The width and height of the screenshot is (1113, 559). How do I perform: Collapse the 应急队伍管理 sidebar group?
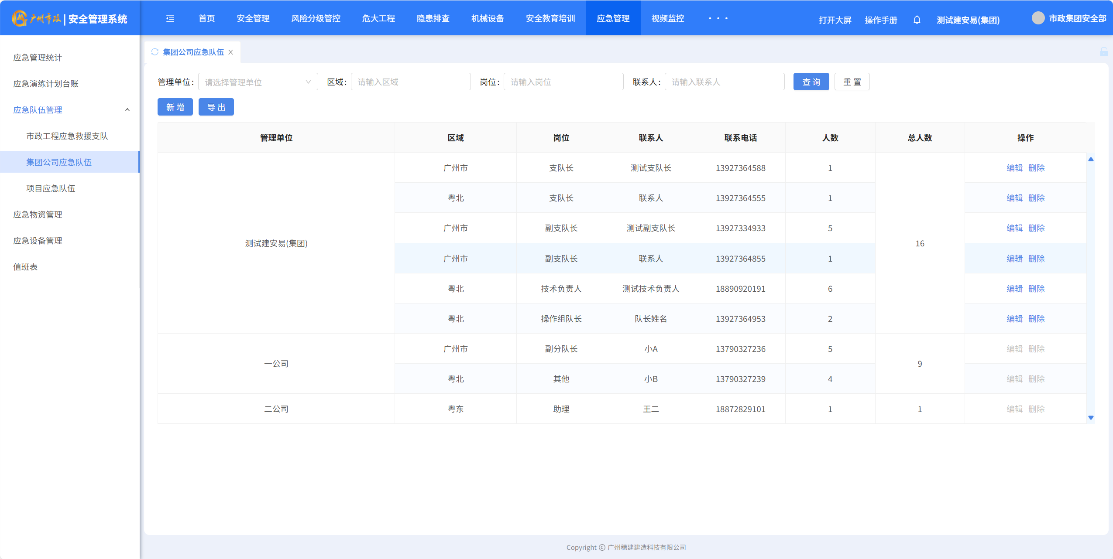coord(127,110)
